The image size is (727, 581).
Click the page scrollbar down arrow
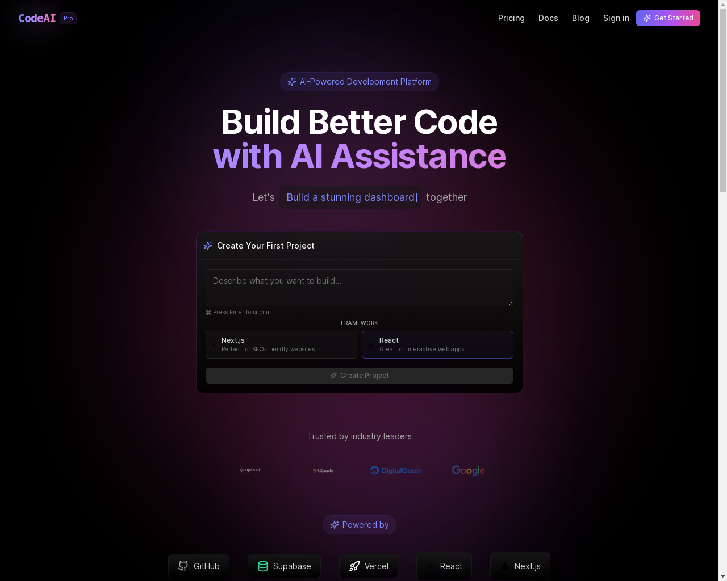[722, 576]
